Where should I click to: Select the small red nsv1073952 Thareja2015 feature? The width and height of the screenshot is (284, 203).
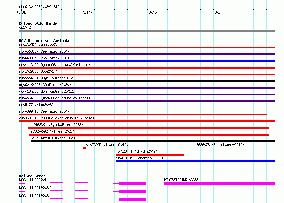(x=85, y=148)
